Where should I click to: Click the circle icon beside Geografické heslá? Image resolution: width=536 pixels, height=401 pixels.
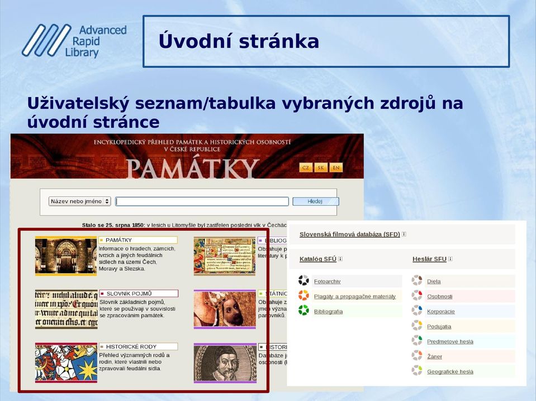pos(417,370)
